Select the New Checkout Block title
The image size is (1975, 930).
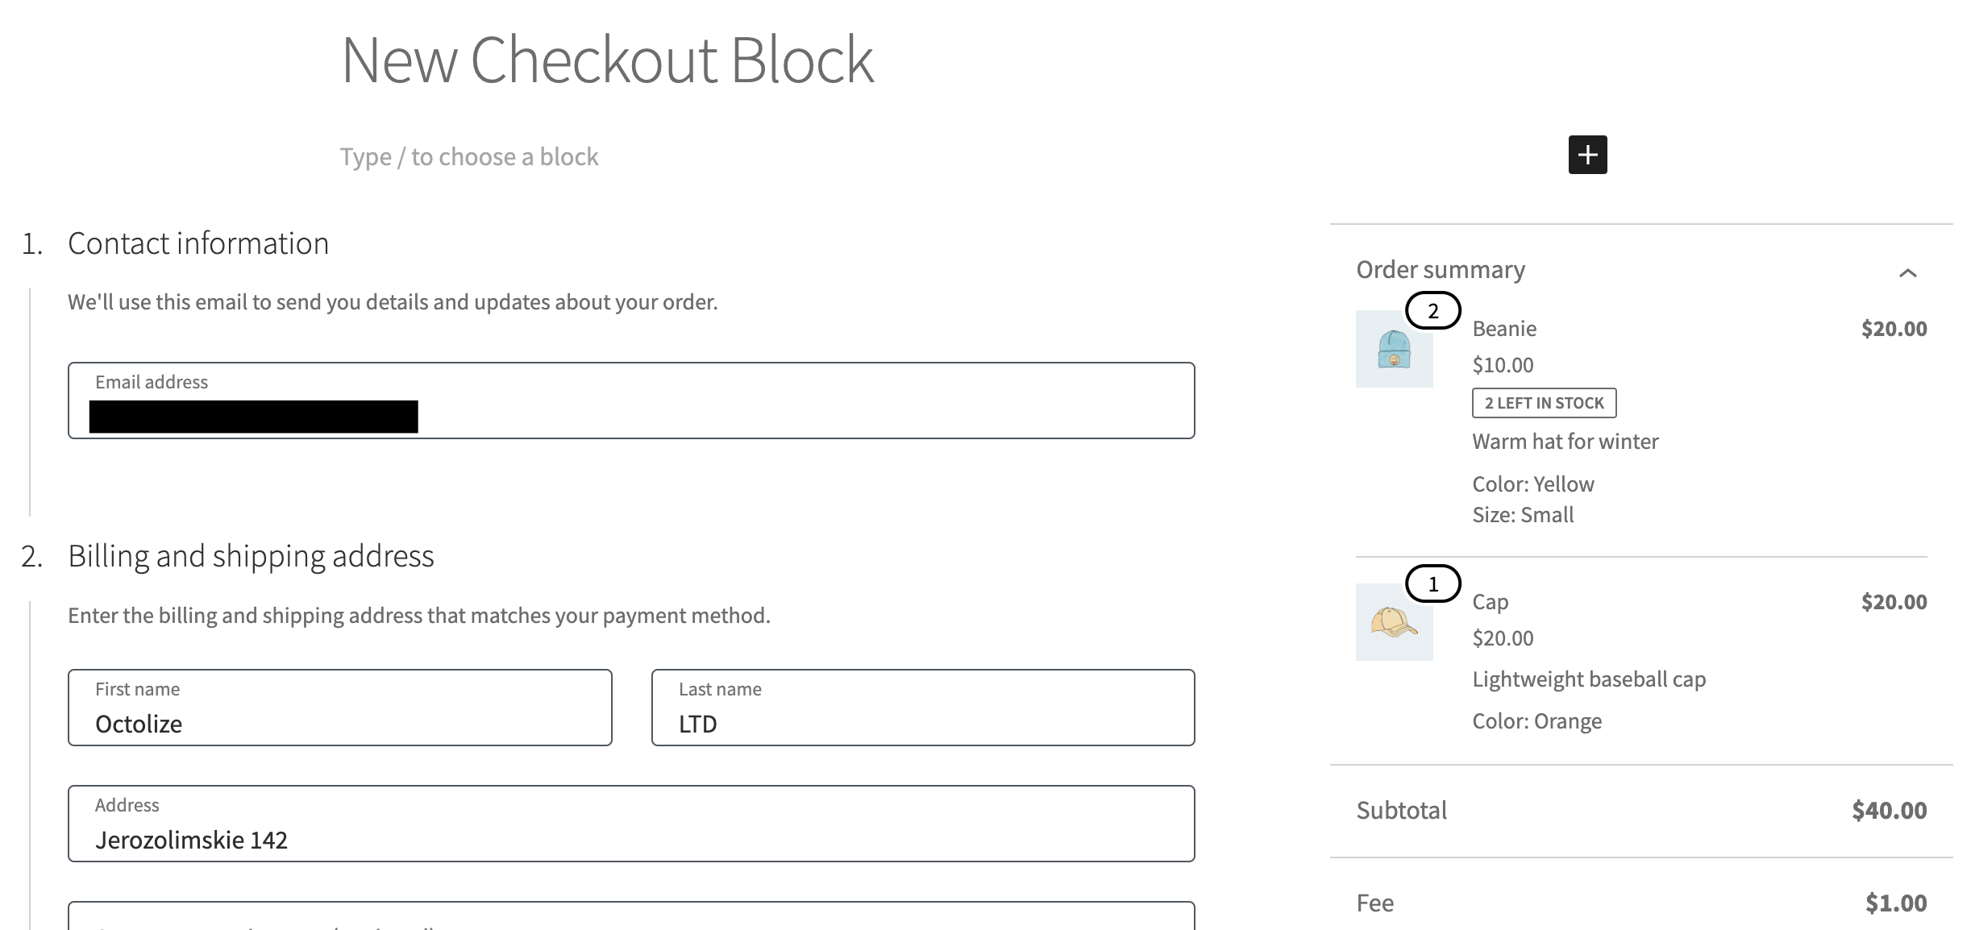coord(606,60)
